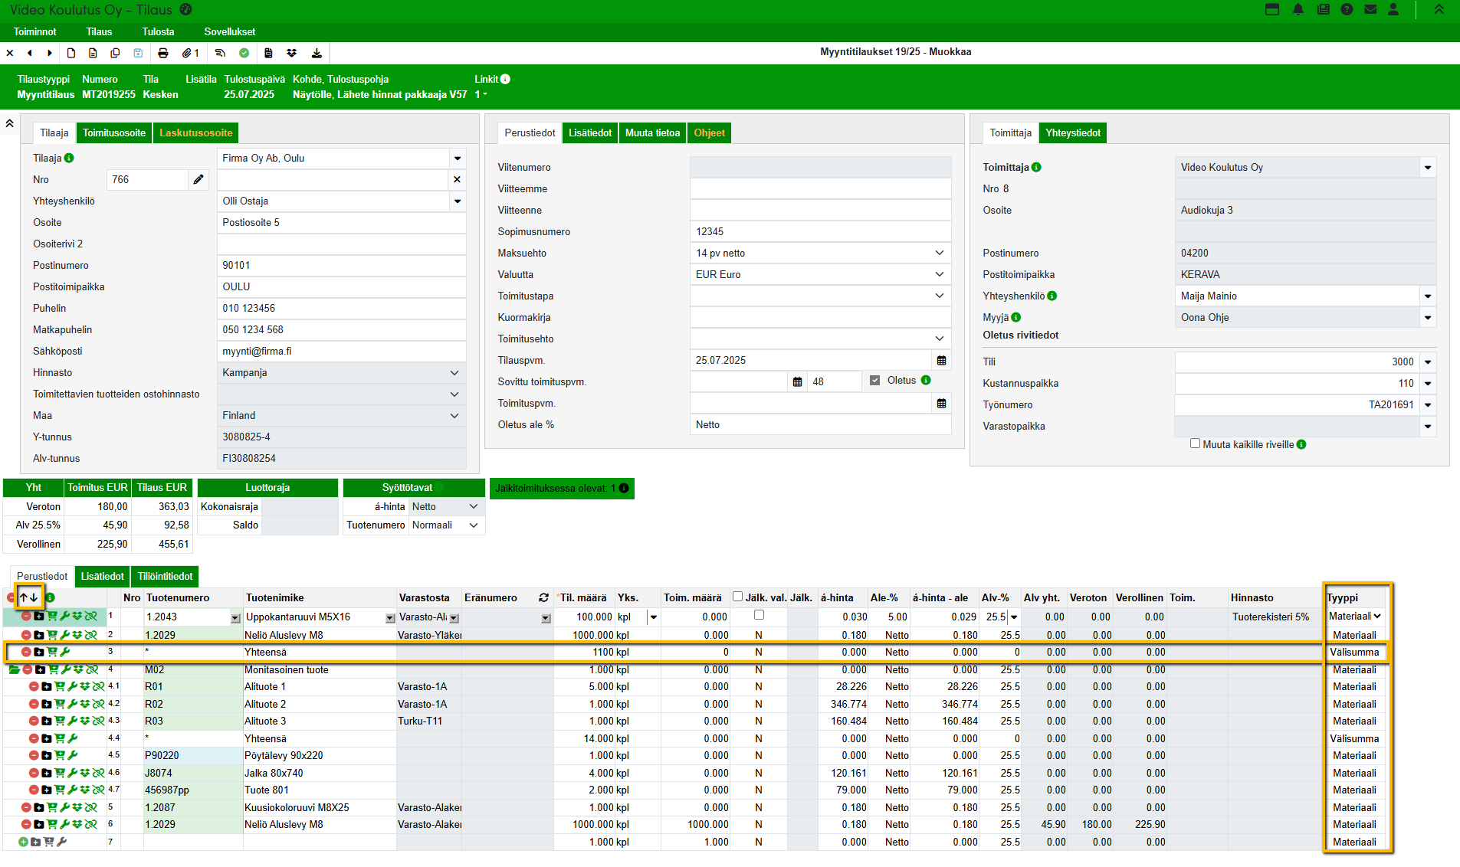Toggle the Oletus checkbox
Viewport: 1460px width, 867px height.
coord(875,381)
